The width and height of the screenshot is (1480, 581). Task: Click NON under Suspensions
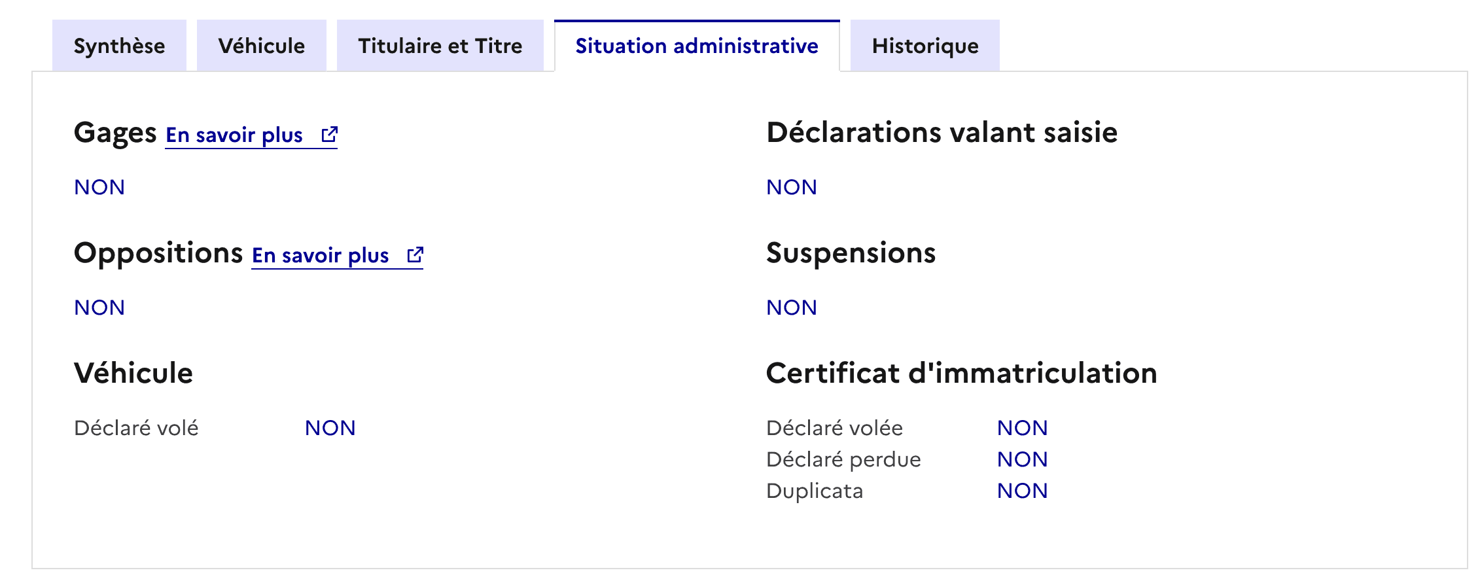(x=792, y=307)
